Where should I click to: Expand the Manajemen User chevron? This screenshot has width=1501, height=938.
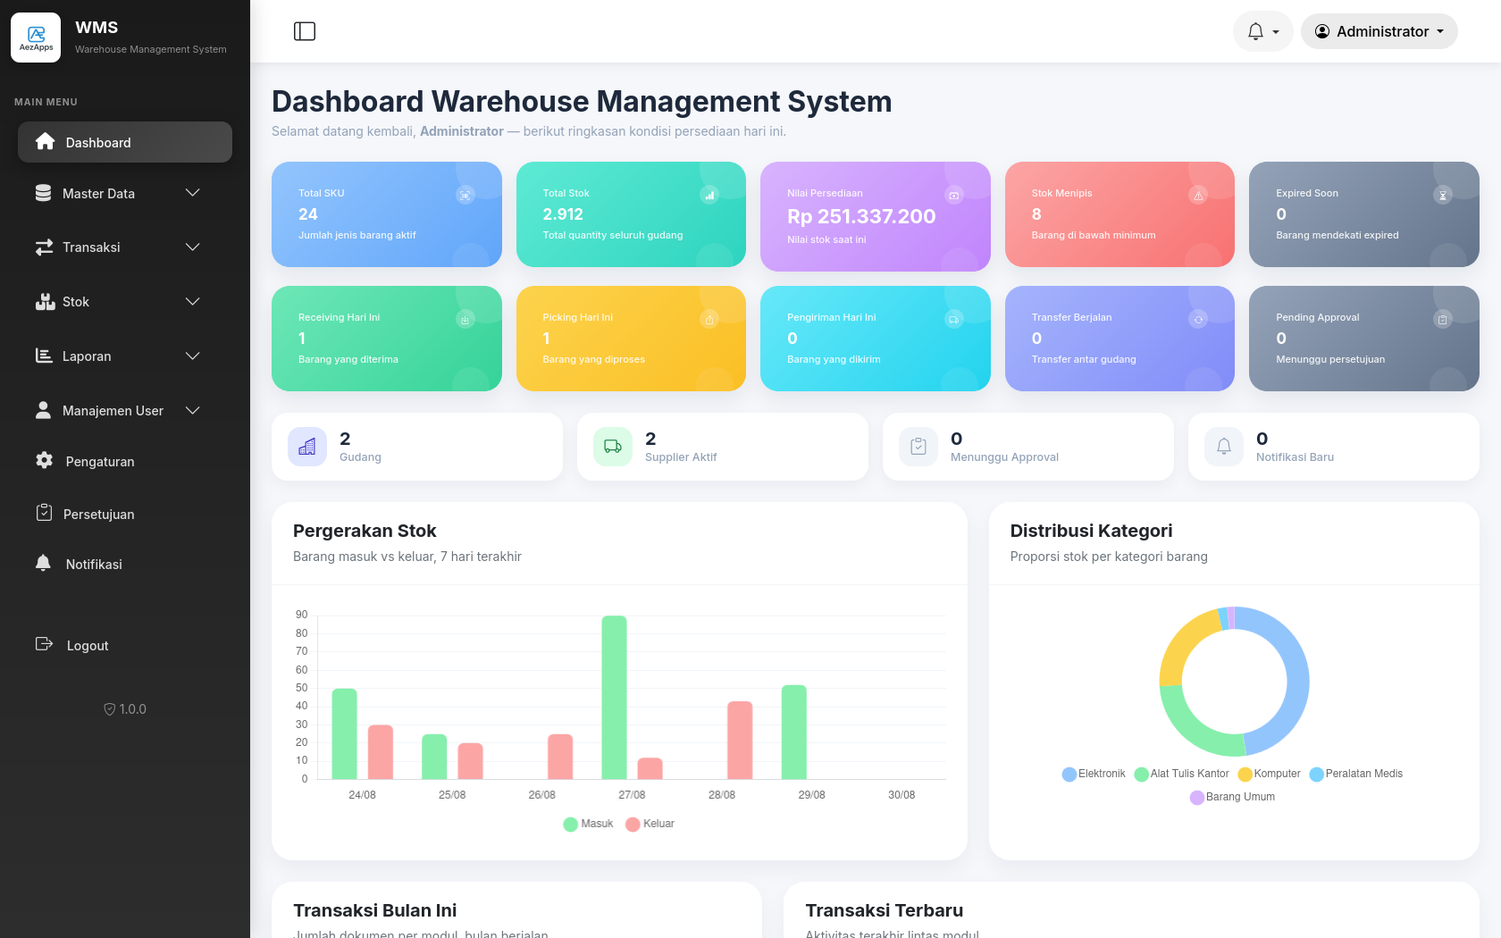tap(192, 410)
